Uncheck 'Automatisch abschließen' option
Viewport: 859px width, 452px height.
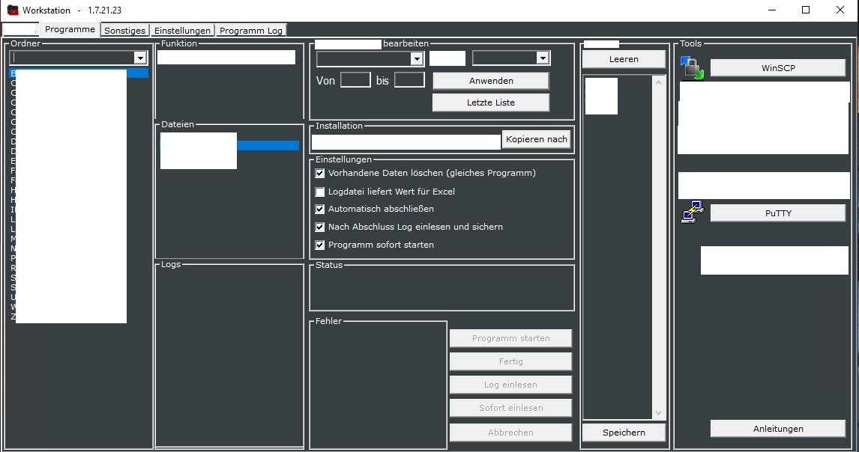pyautogui.click(x=320, y=210)
